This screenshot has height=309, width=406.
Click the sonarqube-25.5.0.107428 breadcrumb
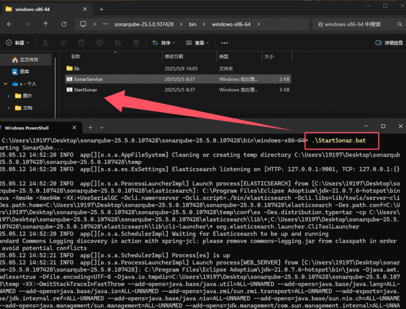[x=144, y=24]
